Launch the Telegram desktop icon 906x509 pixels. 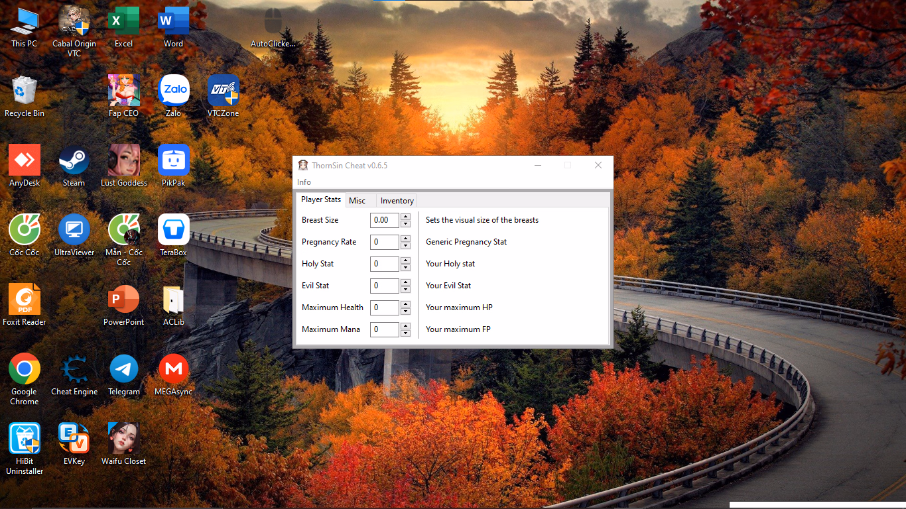click(124, 370)
